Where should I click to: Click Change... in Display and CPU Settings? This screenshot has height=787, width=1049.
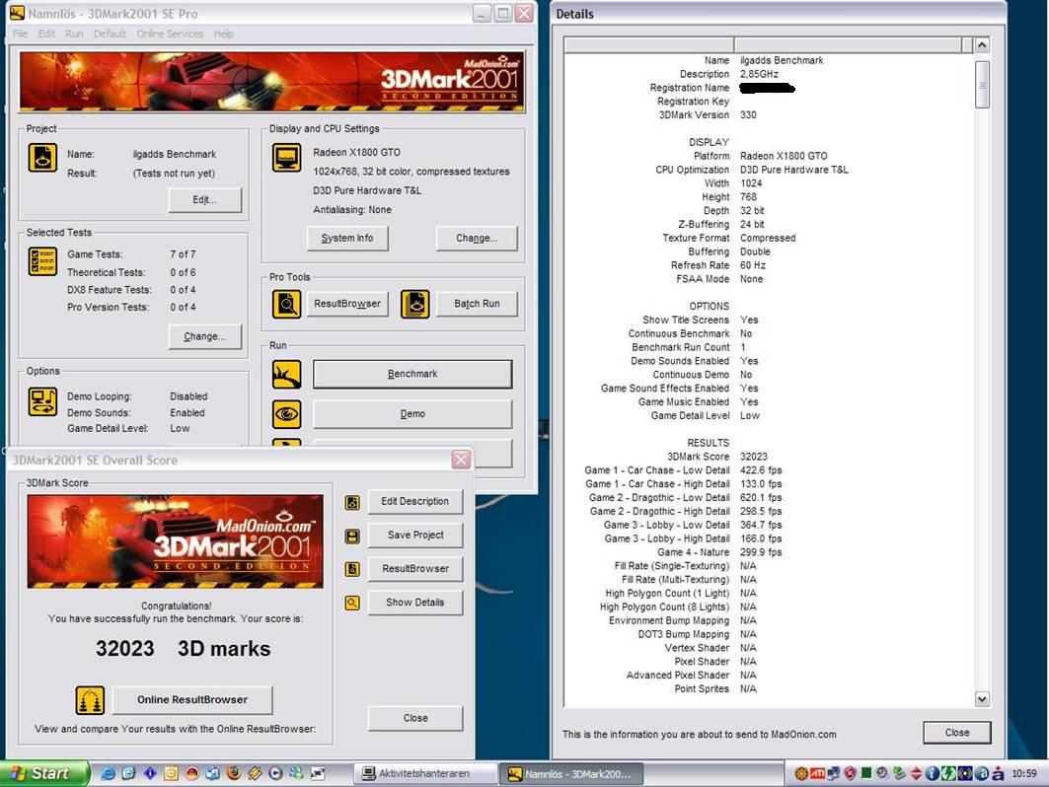477,238
